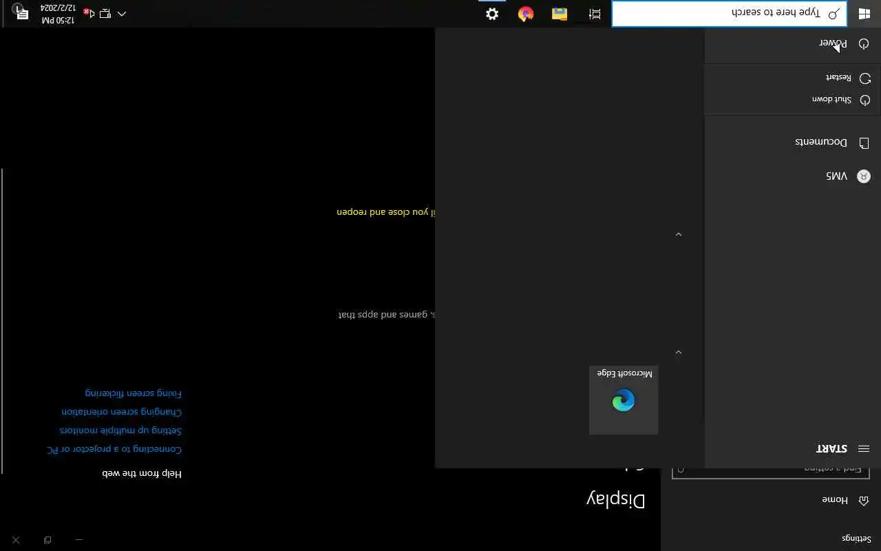Image resolution: width=881 pixels, height=551 pixels.
Task: Close the Settings window
Action: tap(16, 540)
